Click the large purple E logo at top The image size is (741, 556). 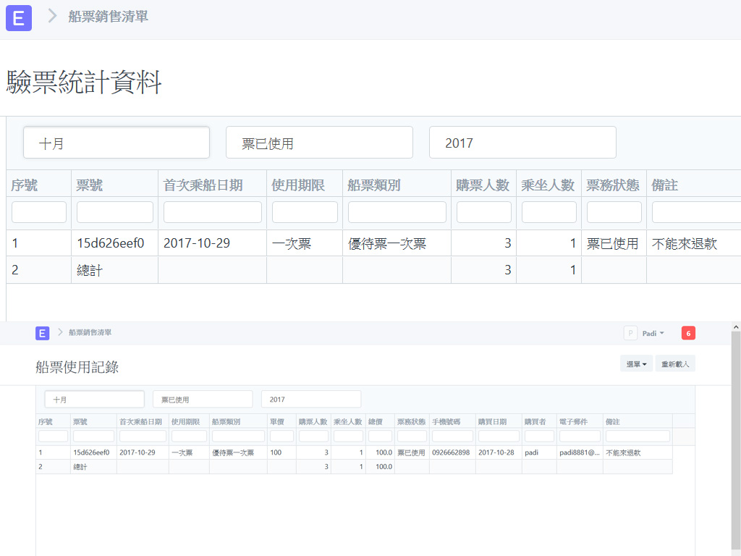pyautogui.click(x=19, y=17)
